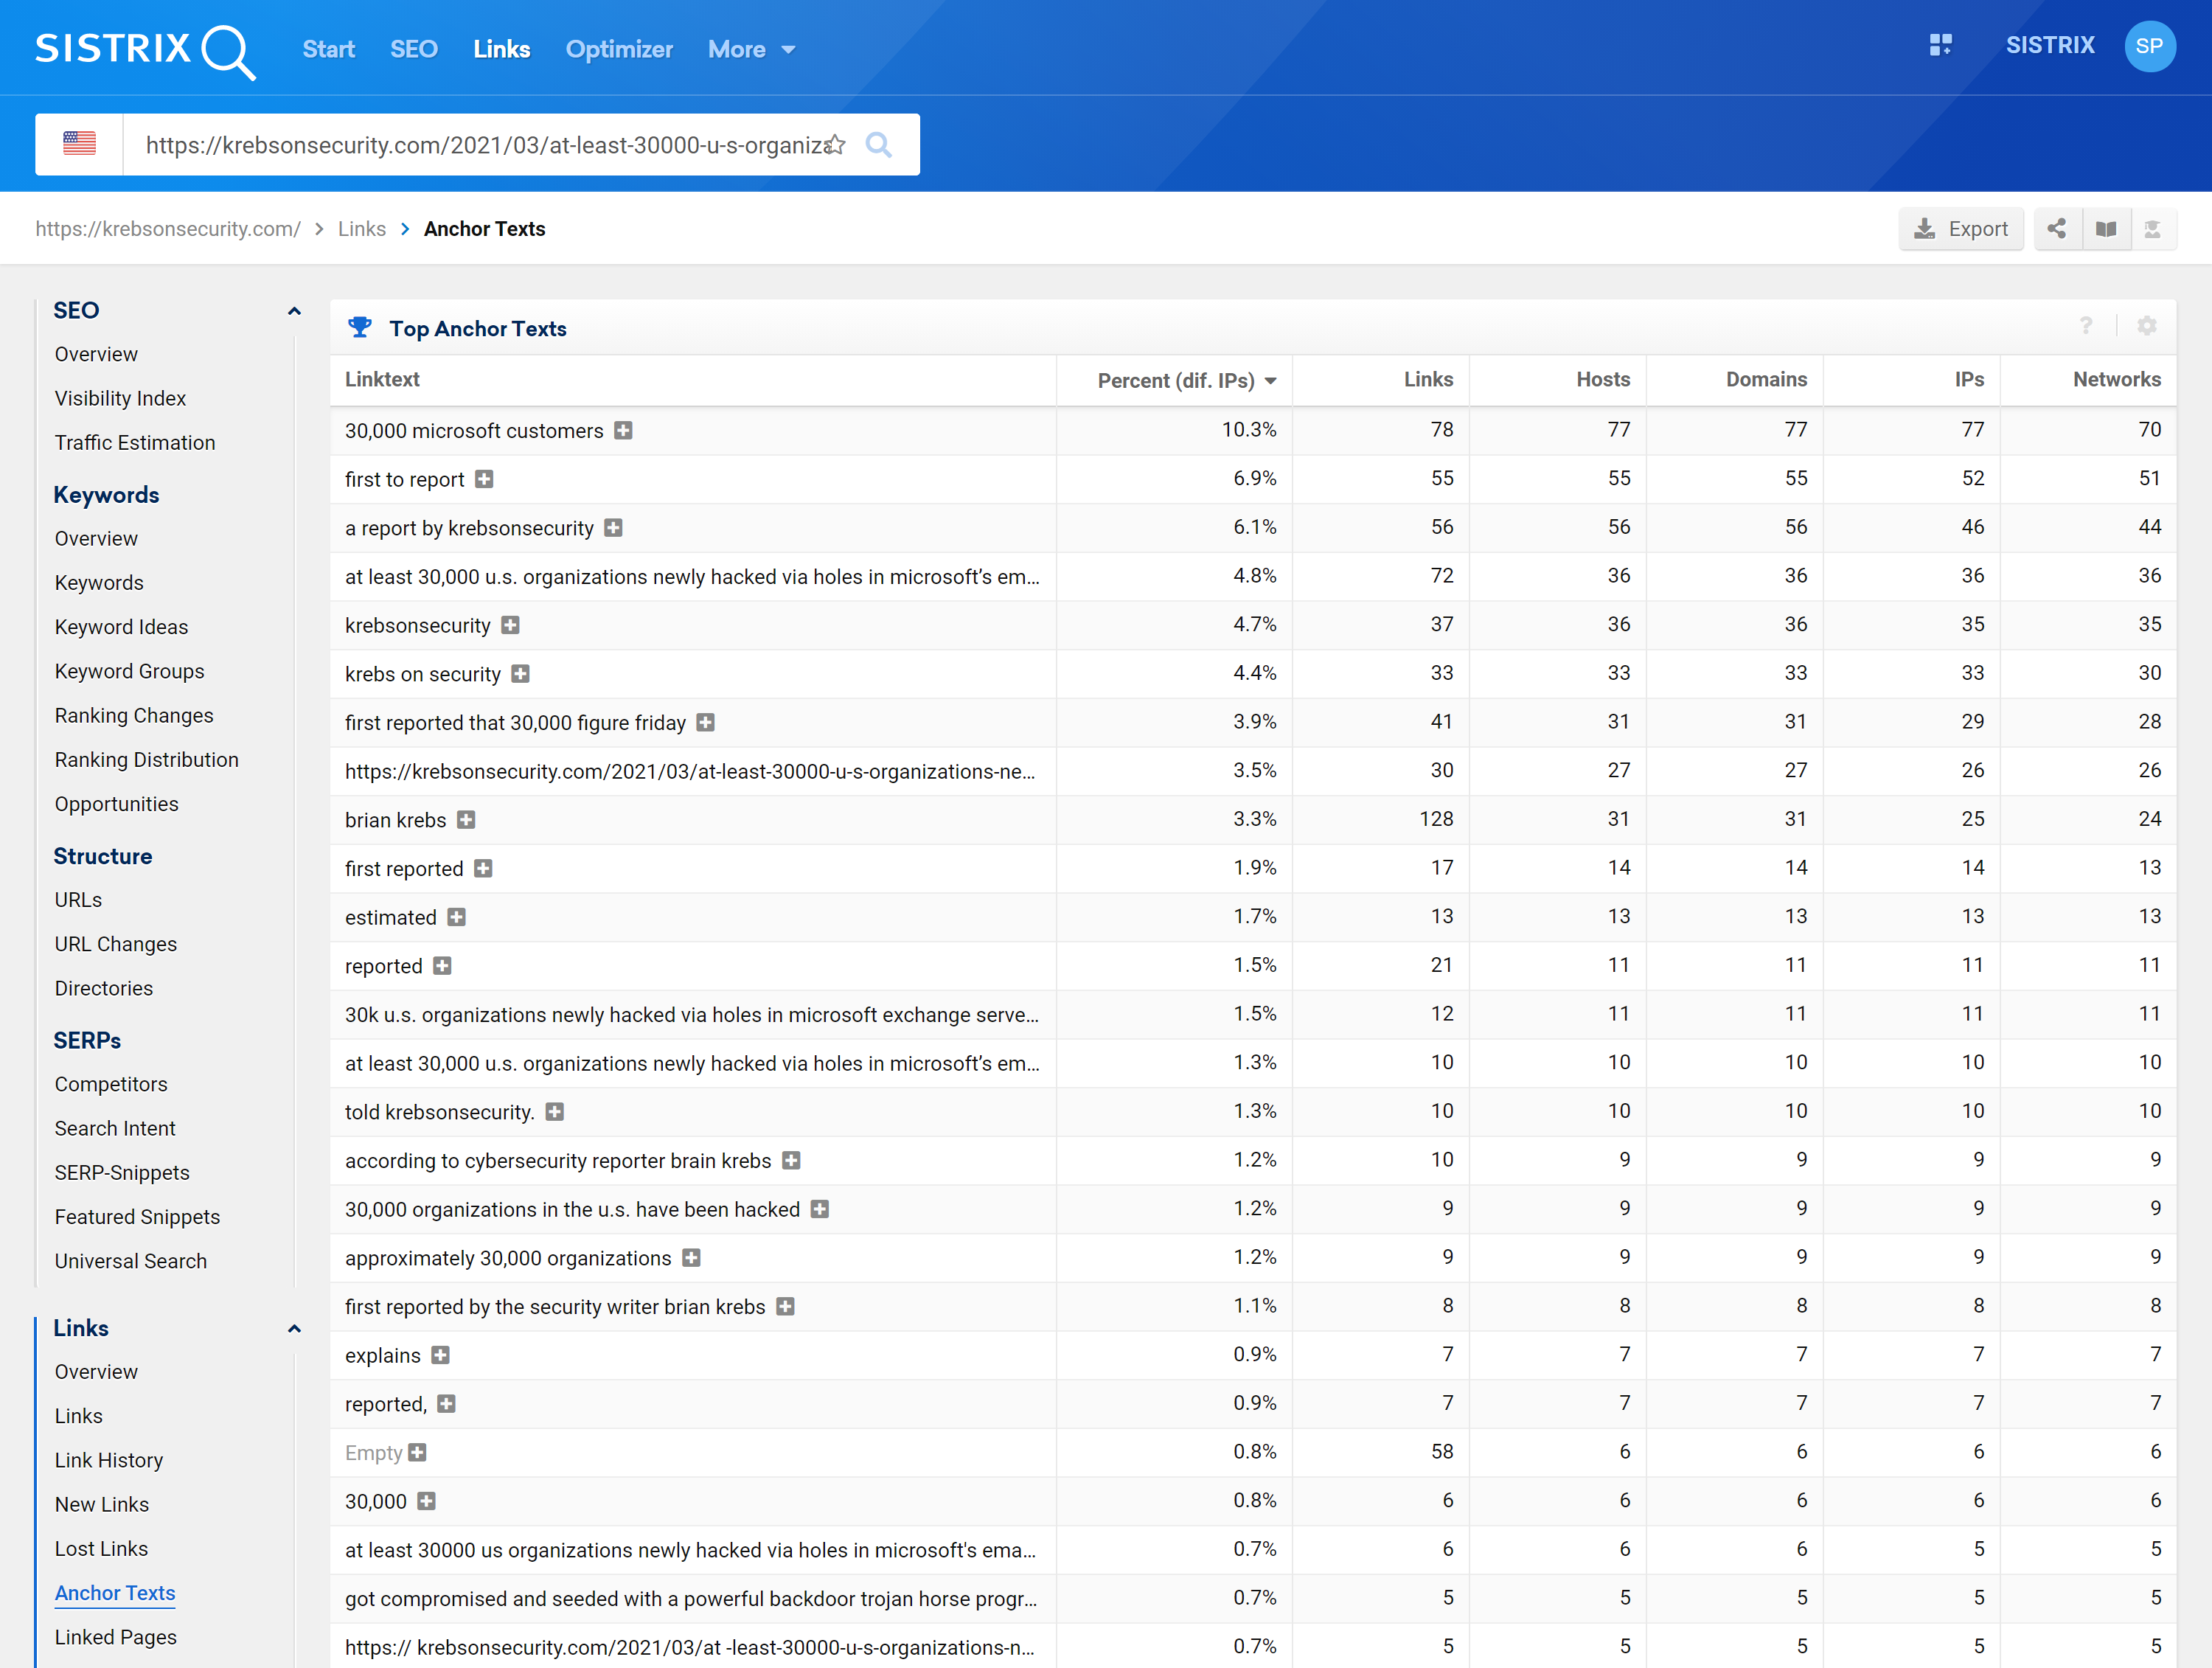Click the Links breadcrumb

361,229
